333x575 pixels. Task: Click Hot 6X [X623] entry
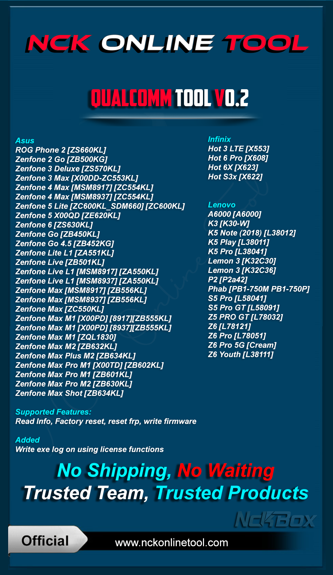coord(233,167)
